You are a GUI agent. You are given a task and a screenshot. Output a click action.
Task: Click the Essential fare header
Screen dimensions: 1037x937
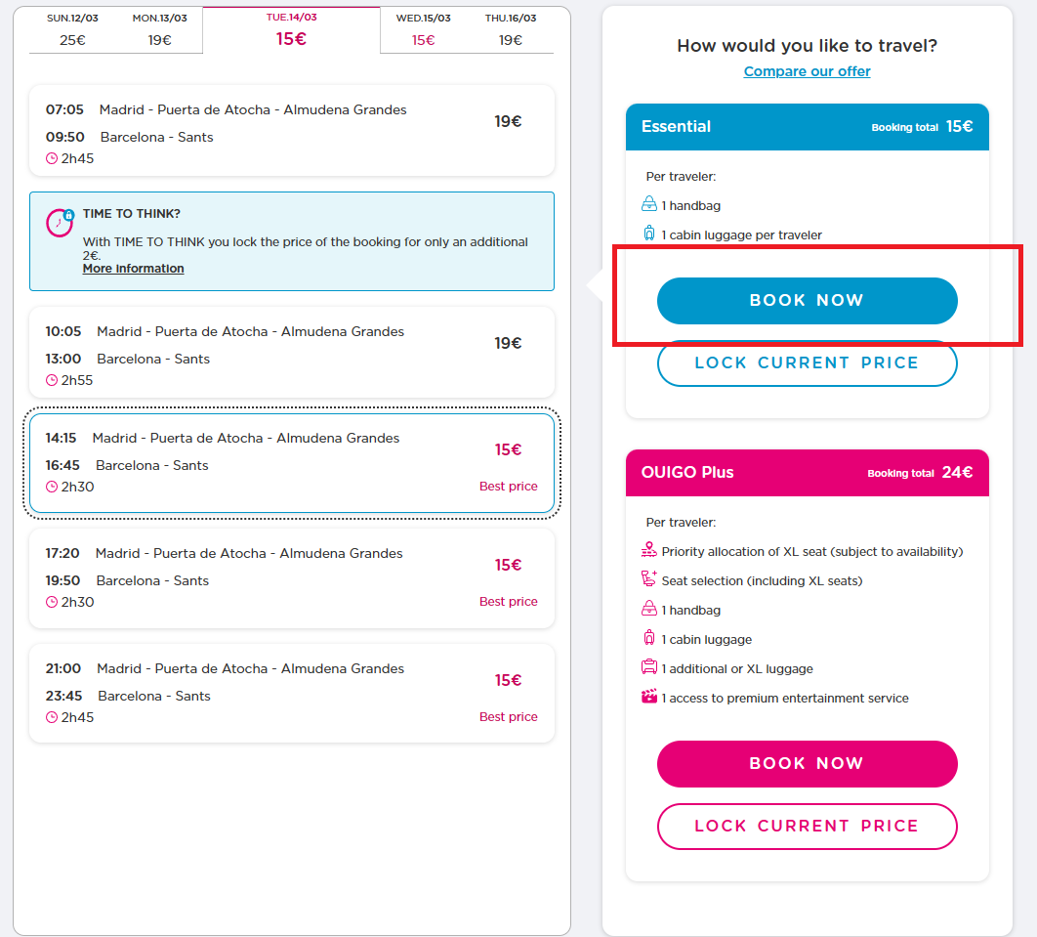pos(807,126)
